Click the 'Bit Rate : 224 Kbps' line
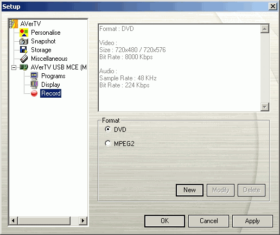The width and height of the screenshot is (280, 235). [x=124, y=85]
